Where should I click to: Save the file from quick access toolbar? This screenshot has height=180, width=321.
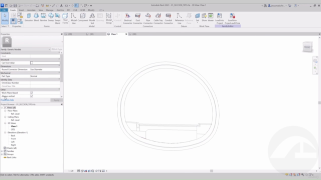(x=15, y=5)
